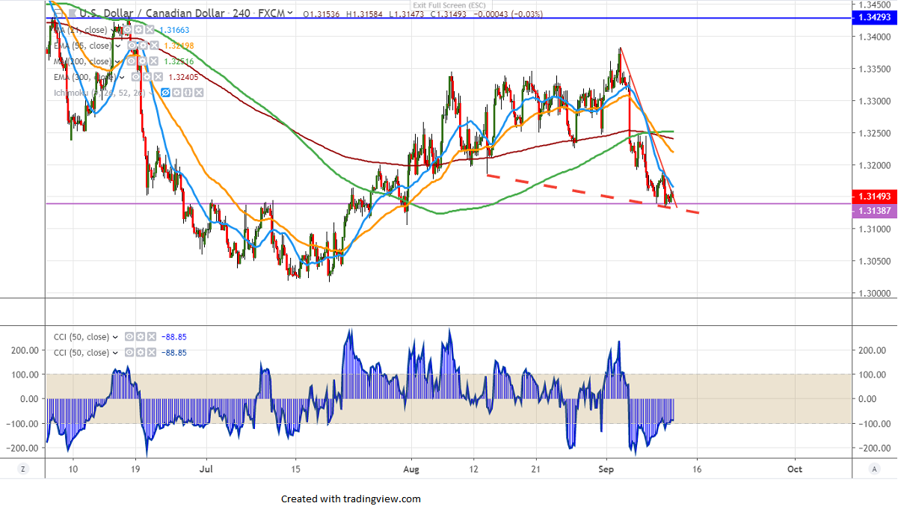Open settings of first CCI (50, close)

tap(141, 337)
